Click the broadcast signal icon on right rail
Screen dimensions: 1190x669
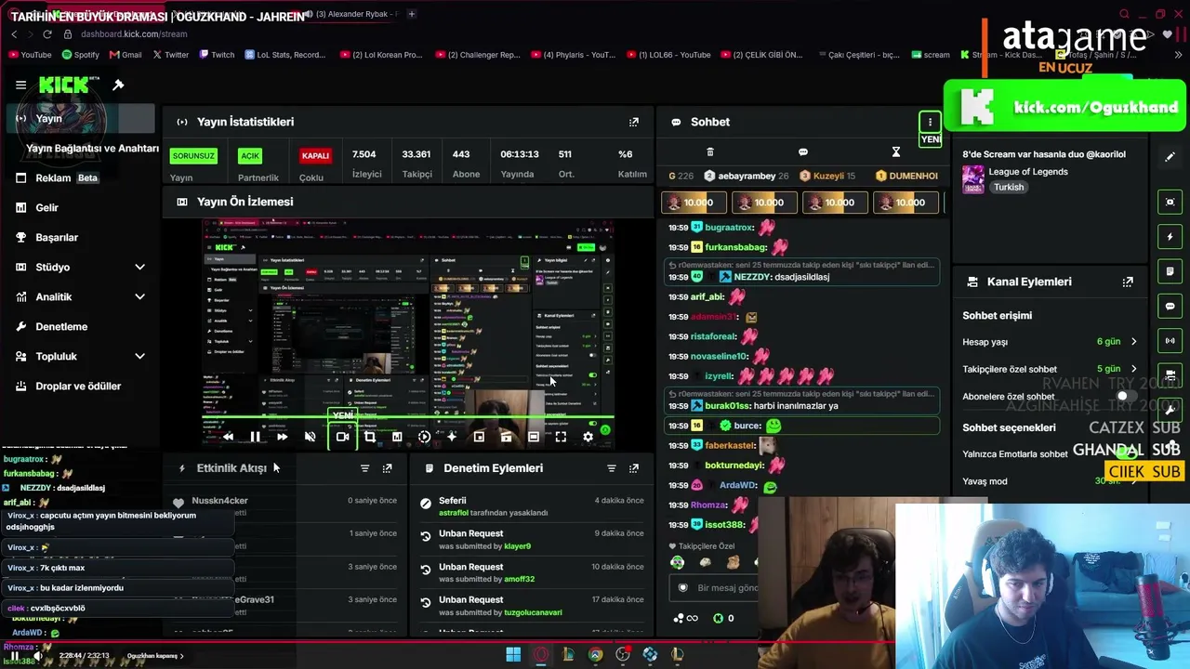click(x=1170, y=341)
